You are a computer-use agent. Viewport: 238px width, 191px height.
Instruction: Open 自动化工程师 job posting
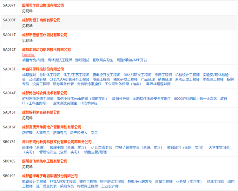click(50, 75)
